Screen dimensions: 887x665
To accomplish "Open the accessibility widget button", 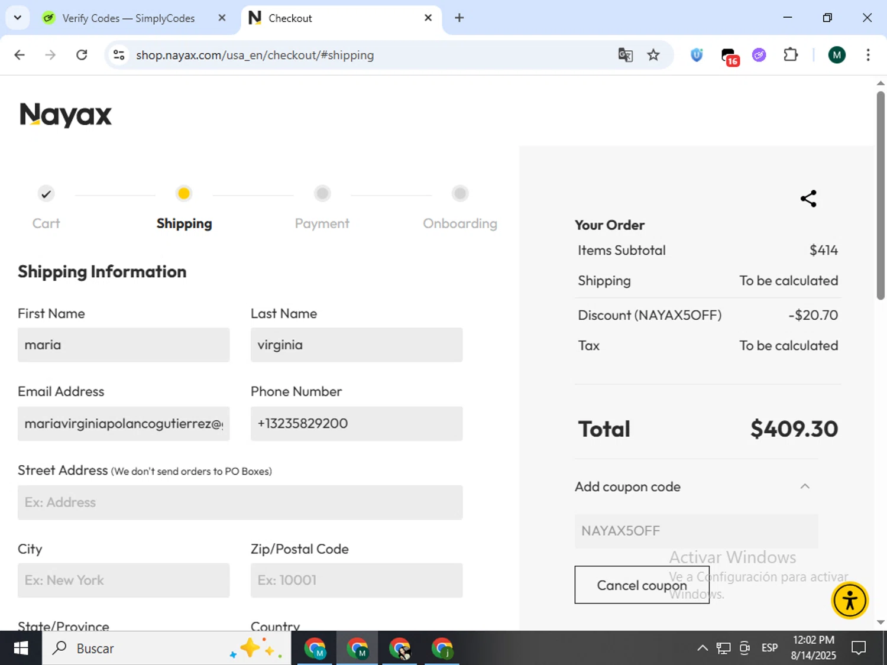I will tap(850, 601).
